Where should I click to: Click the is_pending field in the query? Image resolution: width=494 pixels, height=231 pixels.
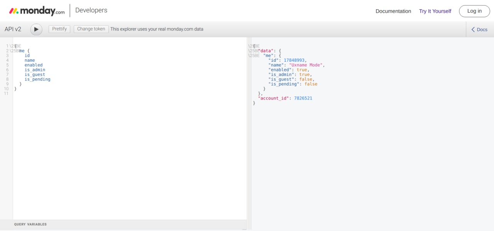[37, 79]
